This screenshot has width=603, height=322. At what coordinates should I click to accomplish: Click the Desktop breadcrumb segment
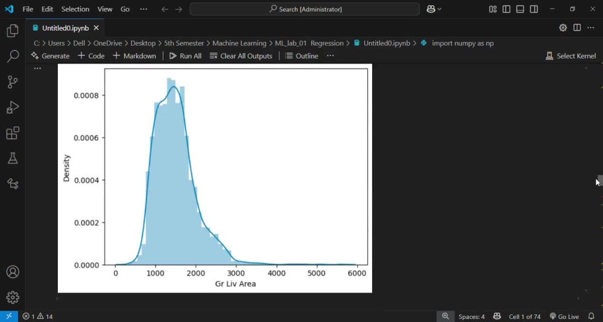click(x=143, y=43)
